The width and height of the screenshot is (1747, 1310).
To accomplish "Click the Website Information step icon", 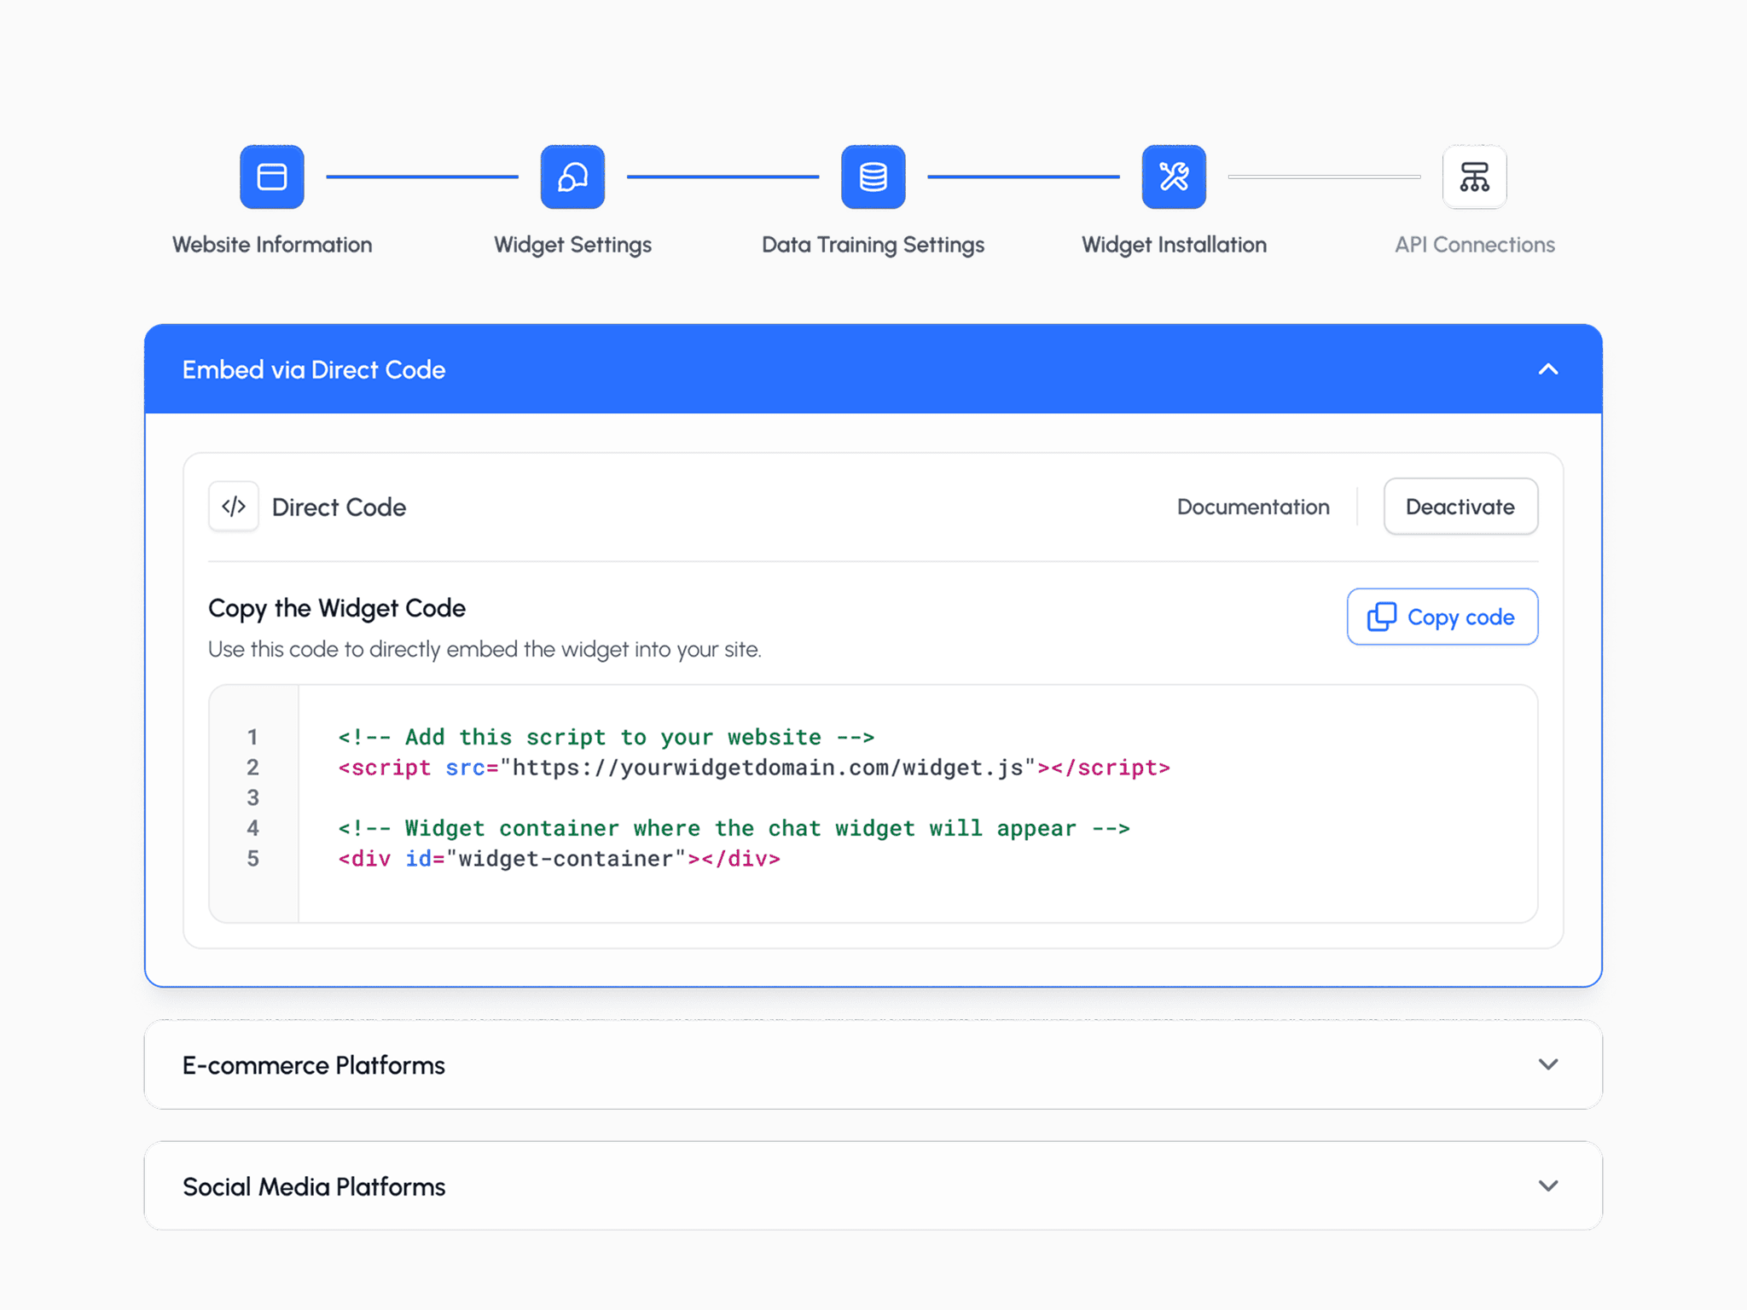I will [271, 177].
